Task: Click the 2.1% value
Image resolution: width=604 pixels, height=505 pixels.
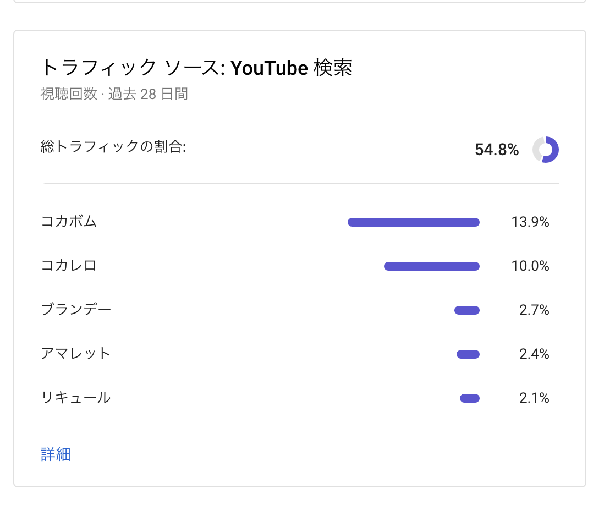Action: tap(534, 398)
